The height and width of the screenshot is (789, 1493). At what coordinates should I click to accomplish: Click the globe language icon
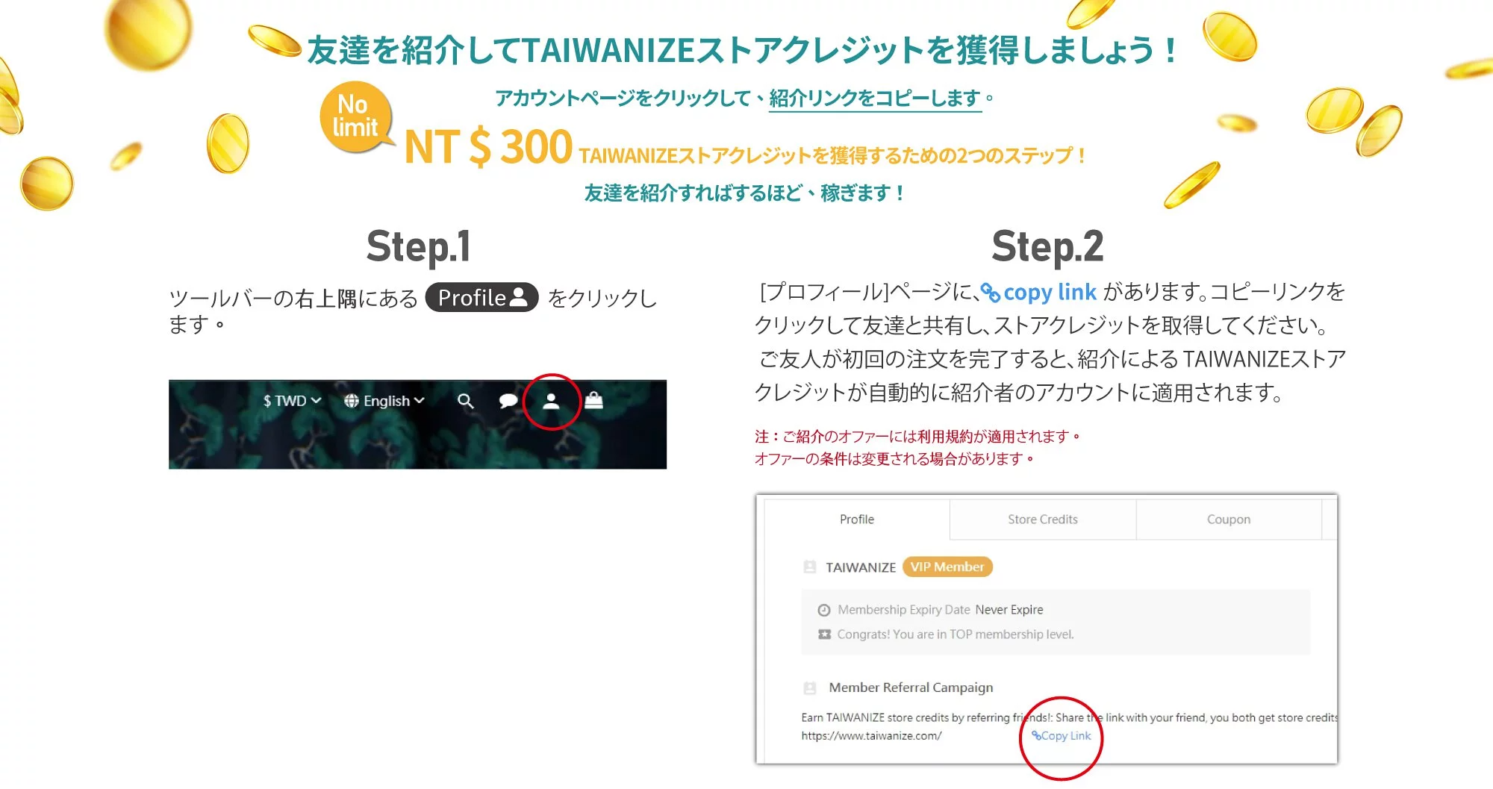click(351, 401)
